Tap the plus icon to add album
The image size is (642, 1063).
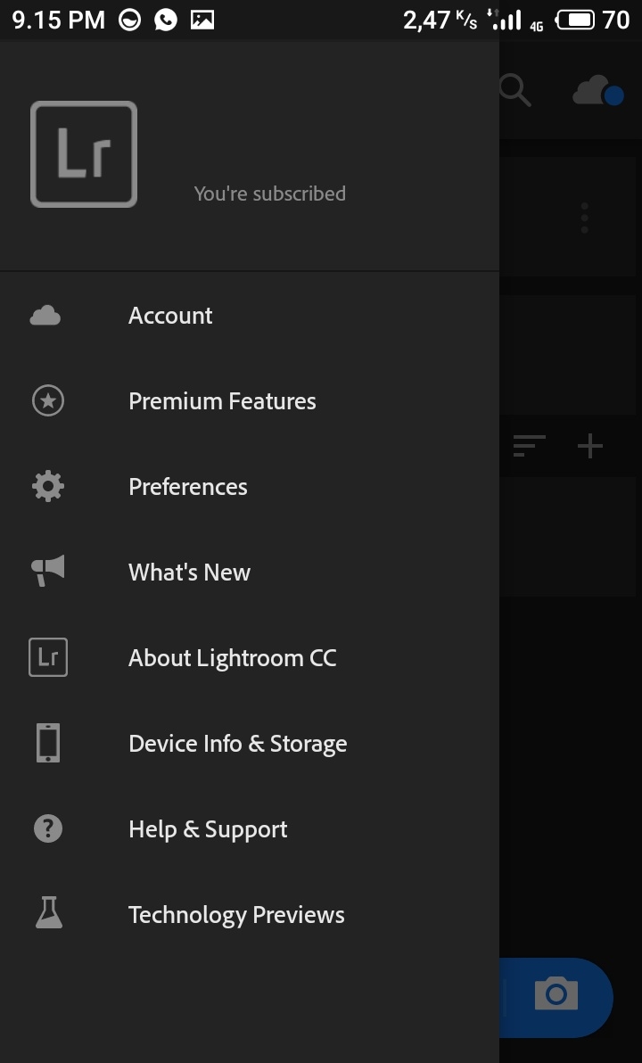[x=589, y=446]
